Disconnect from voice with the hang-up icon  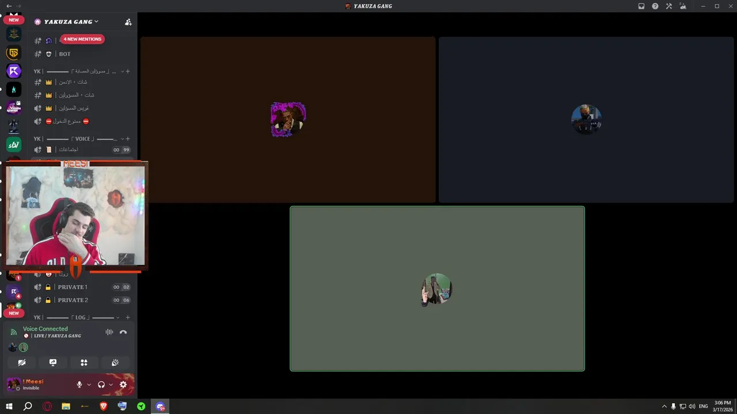coord(123,332)
